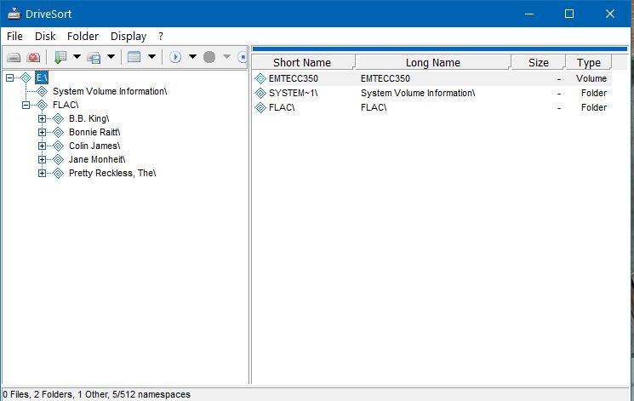Click the red favorite disk icon

[x=33, y=57]
